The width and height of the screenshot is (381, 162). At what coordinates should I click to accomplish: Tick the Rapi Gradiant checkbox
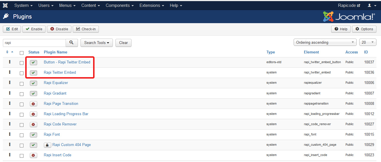(x=21, y=94)
